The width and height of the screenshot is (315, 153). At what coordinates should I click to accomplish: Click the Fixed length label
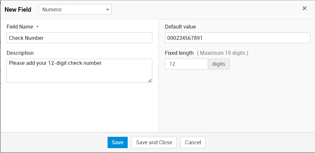(x=179, y=53)
